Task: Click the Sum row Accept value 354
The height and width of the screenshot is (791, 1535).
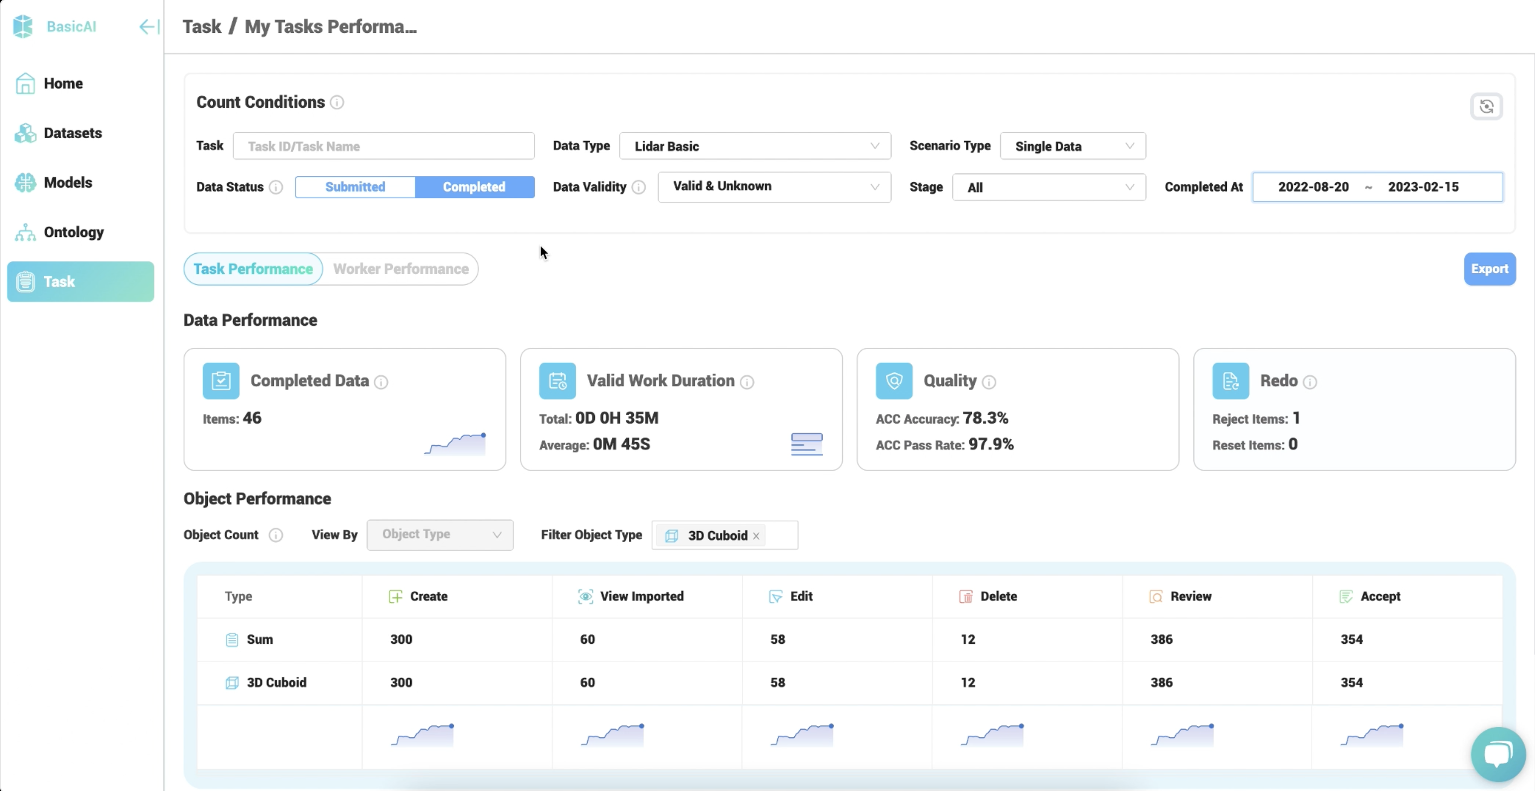Action: [1352, 639]
